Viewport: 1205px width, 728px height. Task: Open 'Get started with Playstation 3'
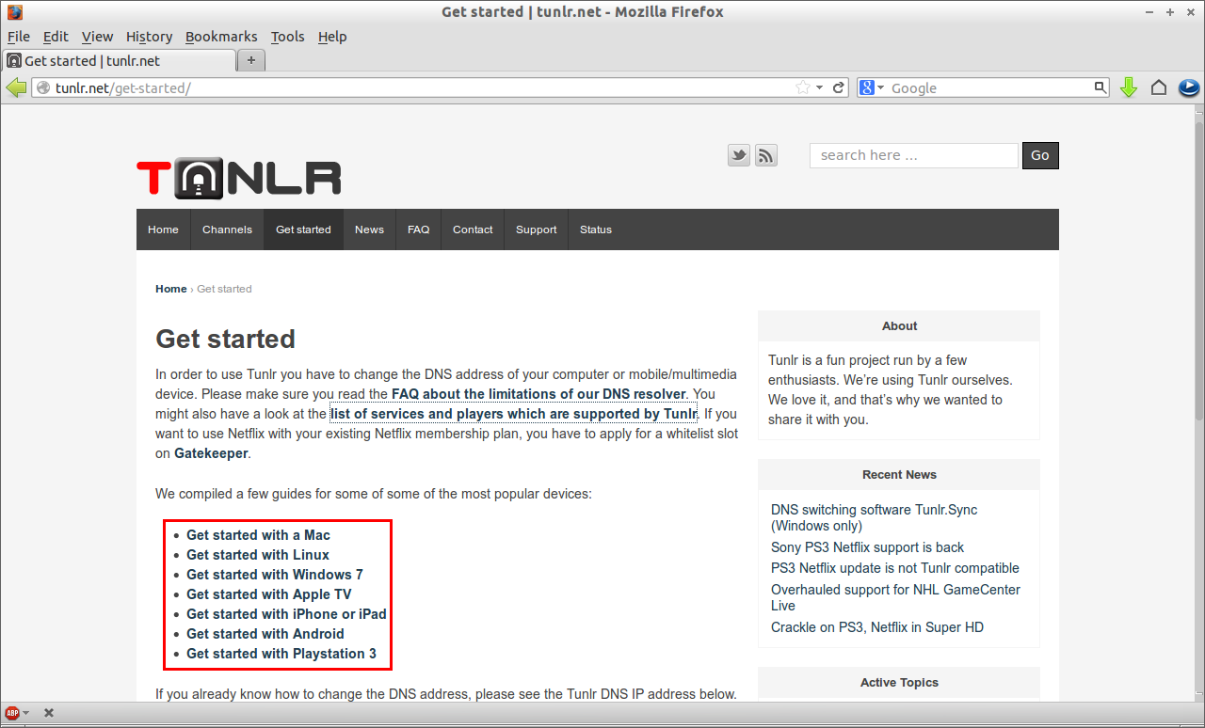point(281,654)
